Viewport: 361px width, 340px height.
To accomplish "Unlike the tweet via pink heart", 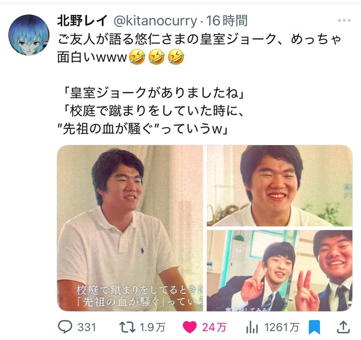I will [x=190, y=327].
